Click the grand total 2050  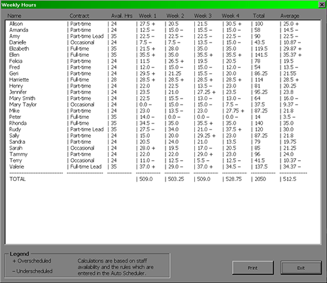(260, 179)
